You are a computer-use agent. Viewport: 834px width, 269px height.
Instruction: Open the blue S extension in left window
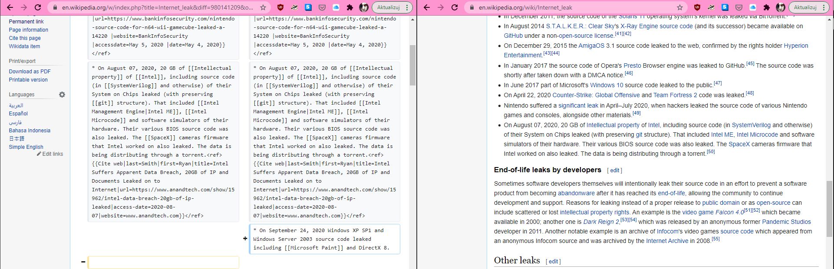pos(308,7)
